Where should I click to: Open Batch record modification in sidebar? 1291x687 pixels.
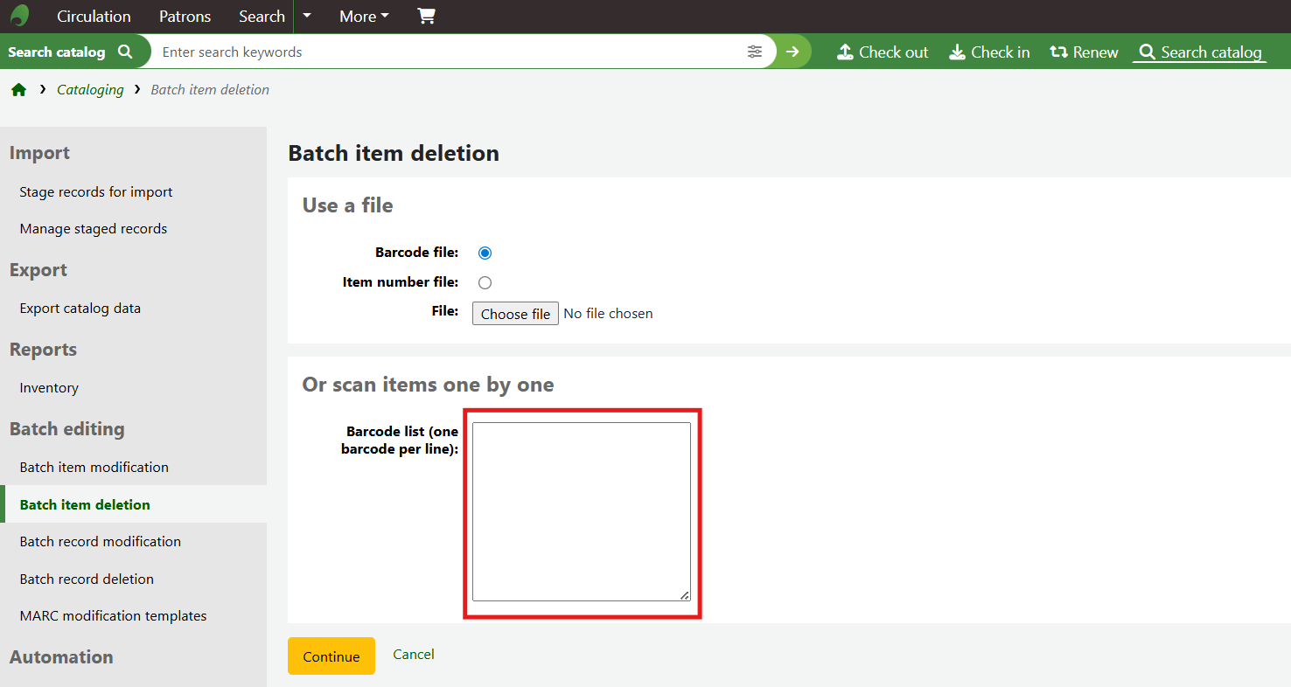[x=101, y=541]
